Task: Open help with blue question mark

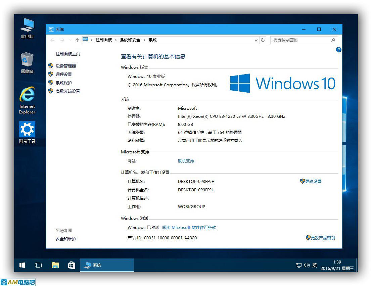Action: click(338, 50)
